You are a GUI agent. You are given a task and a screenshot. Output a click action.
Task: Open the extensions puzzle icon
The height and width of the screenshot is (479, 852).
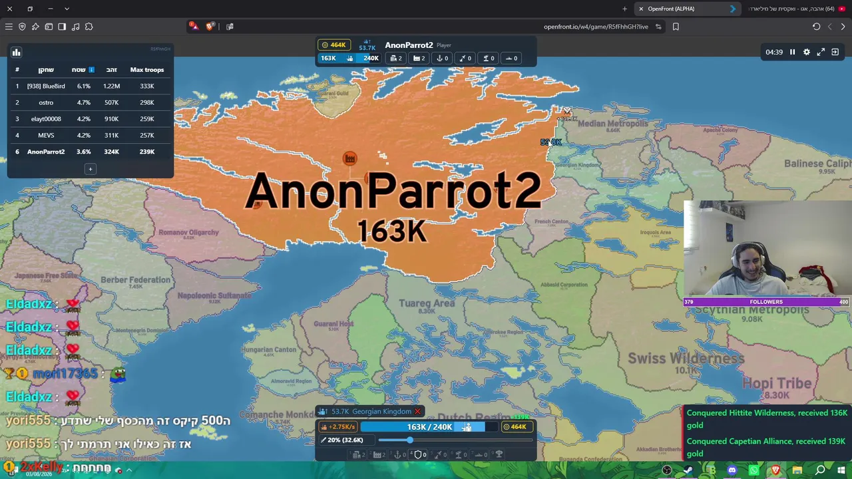(x=89, y=27)
